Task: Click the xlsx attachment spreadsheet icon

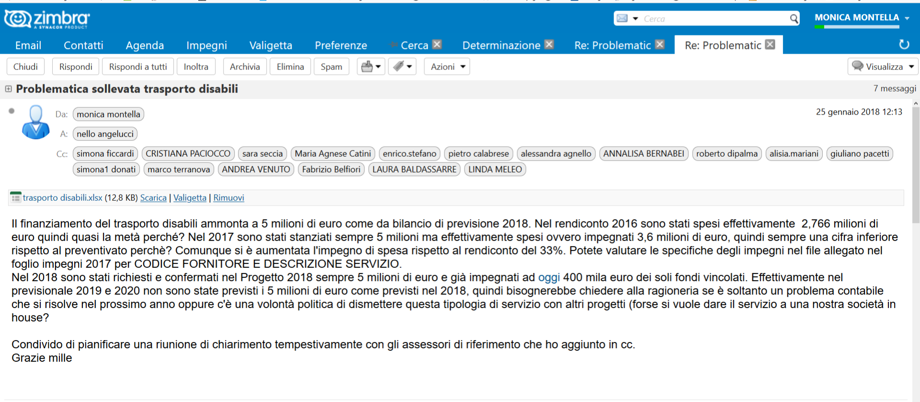Action: 16,197
